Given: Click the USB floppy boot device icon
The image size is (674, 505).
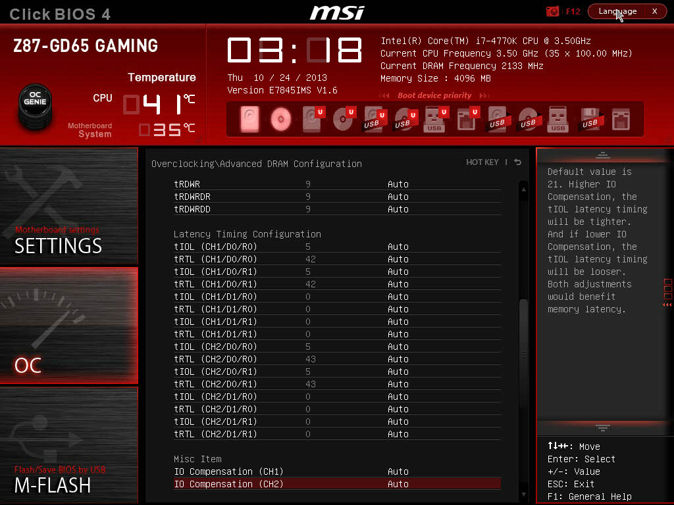Looking at the screenshot, I should coord(590,120).
